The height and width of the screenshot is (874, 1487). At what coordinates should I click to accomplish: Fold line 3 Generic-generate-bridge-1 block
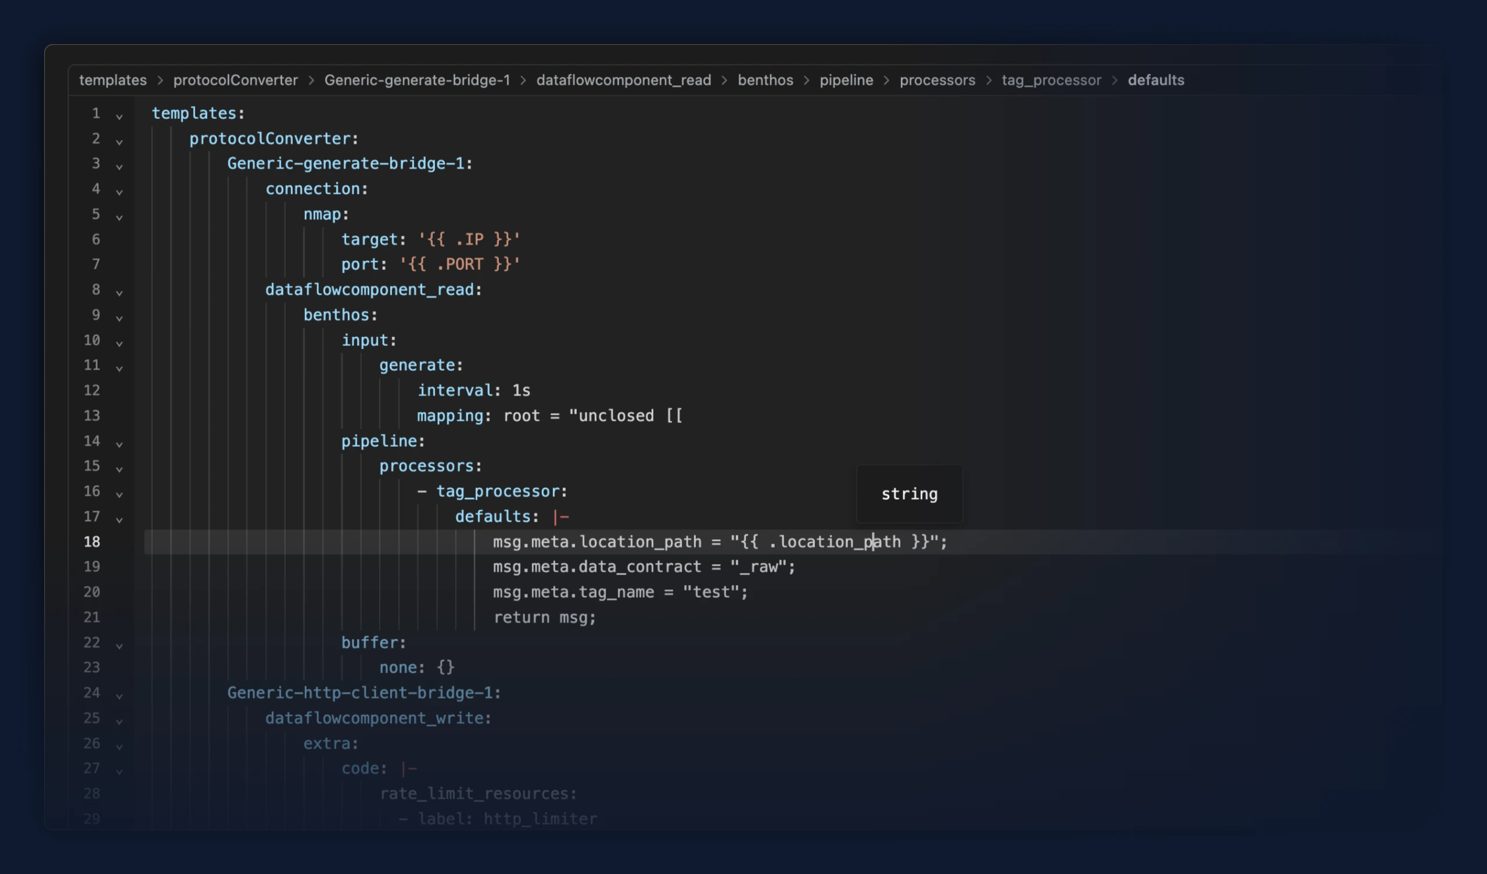tap(119, 168)
